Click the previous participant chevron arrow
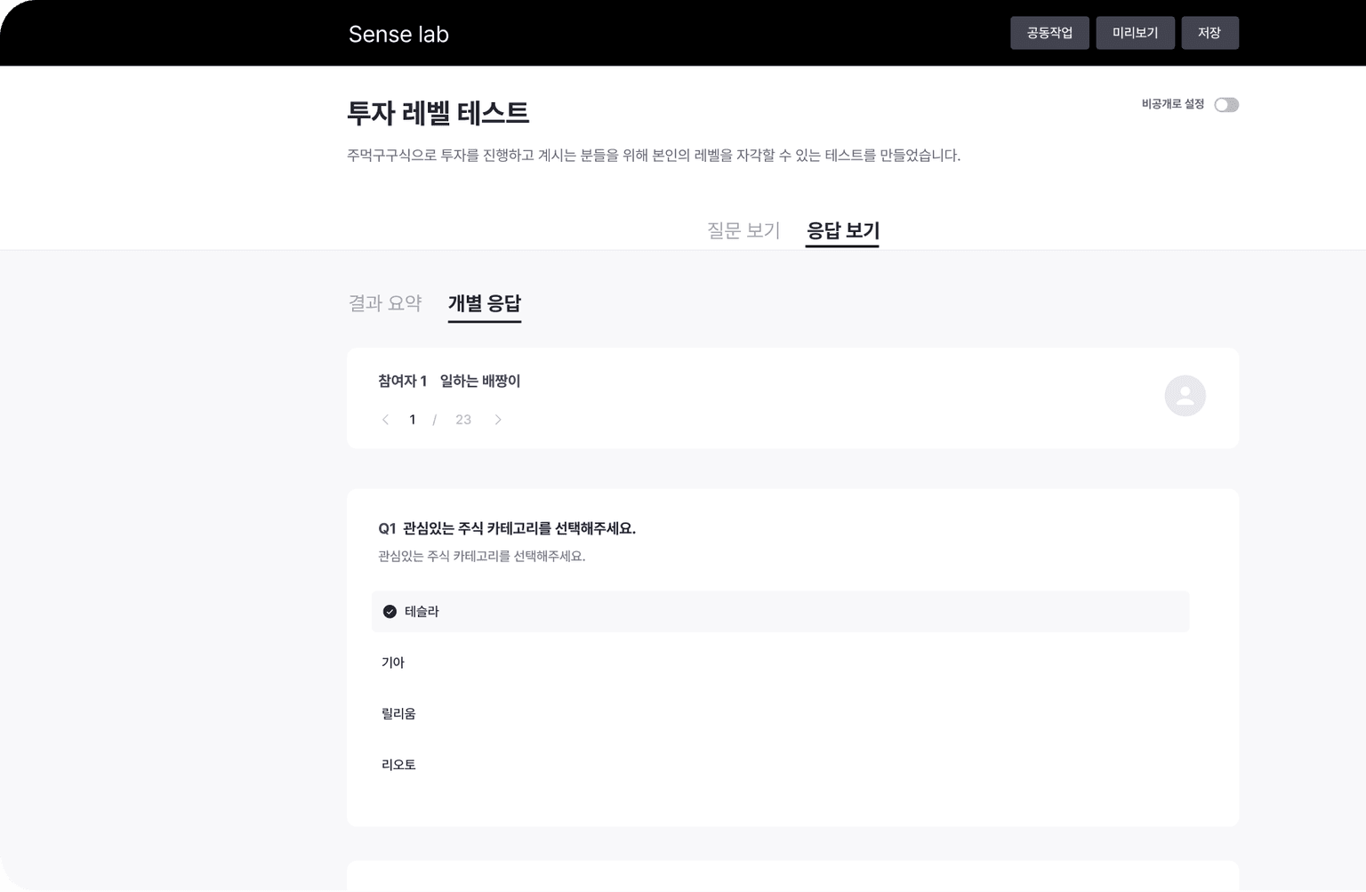This screenshot has height=892, width=1366. (x=385, y=419)
